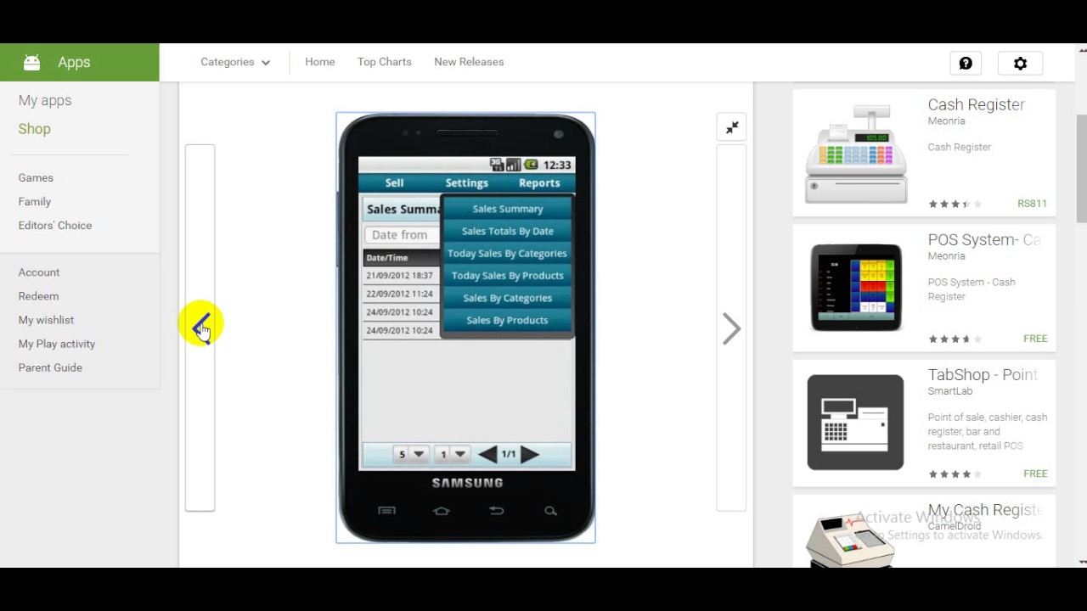Open Parent Guide in the sidebar
The height and width of the screenshot is (611, 1087).
50,367
